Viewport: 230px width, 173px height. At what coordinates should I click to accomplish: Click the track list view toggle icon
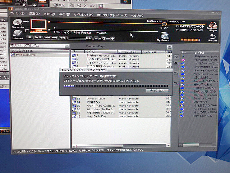click(169, 47)
